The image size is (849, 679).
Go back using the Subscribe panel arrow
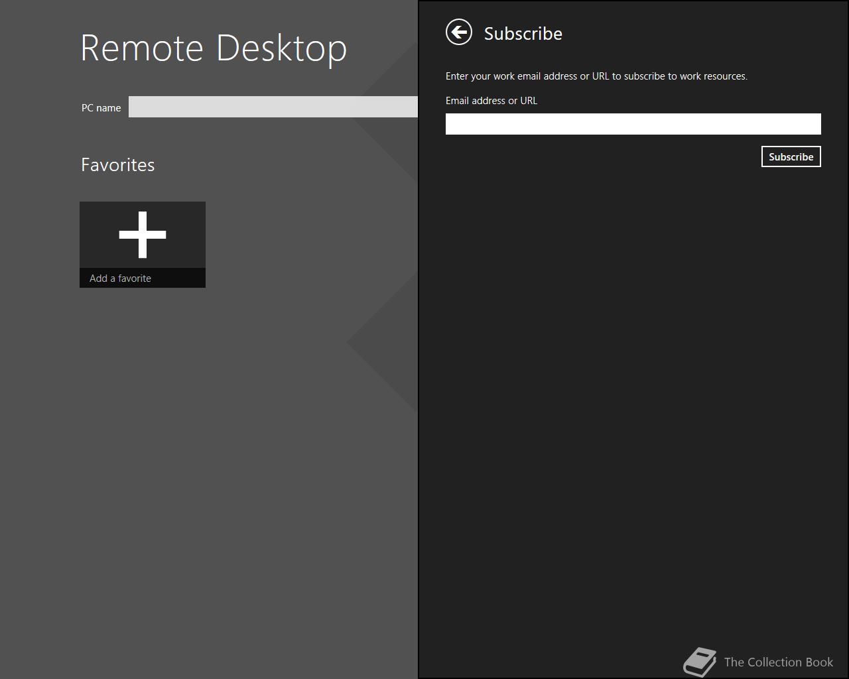pyautogui.click(x=459, y=32)
